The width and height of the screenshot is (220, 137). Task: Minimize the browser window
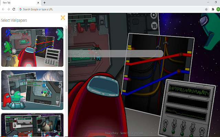208,2
